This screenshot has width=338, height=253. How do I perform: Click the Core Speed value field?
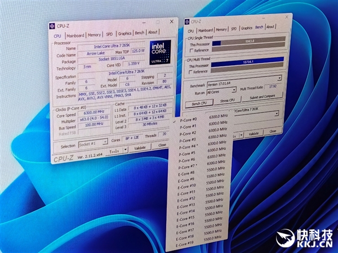point(90,112)
